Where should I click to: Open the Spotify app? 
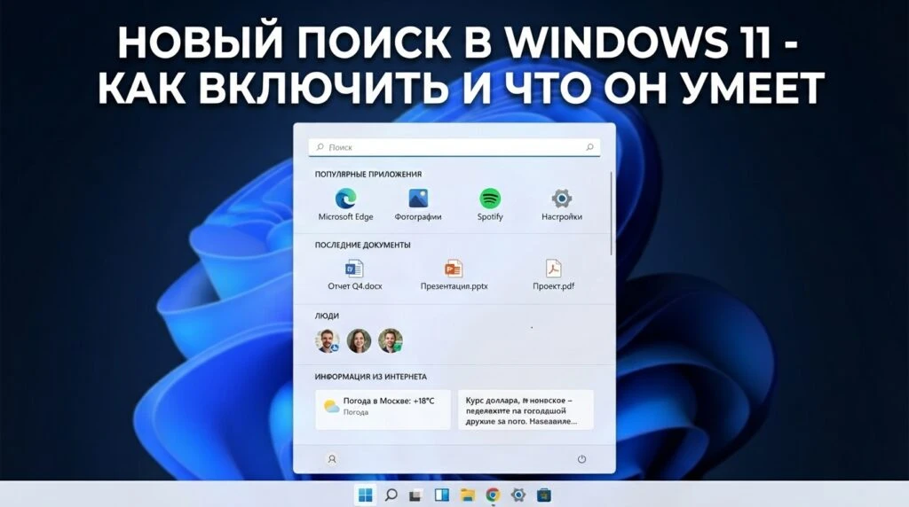click(490, 204)
